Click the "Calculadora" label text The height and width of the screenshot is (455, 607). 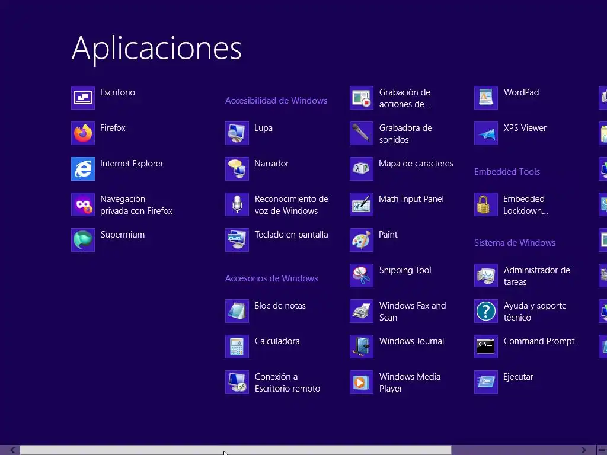pos(277,341)
